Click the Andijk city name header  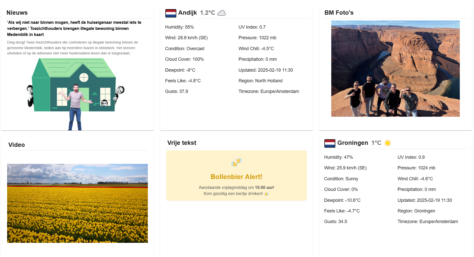coord(187,13)
